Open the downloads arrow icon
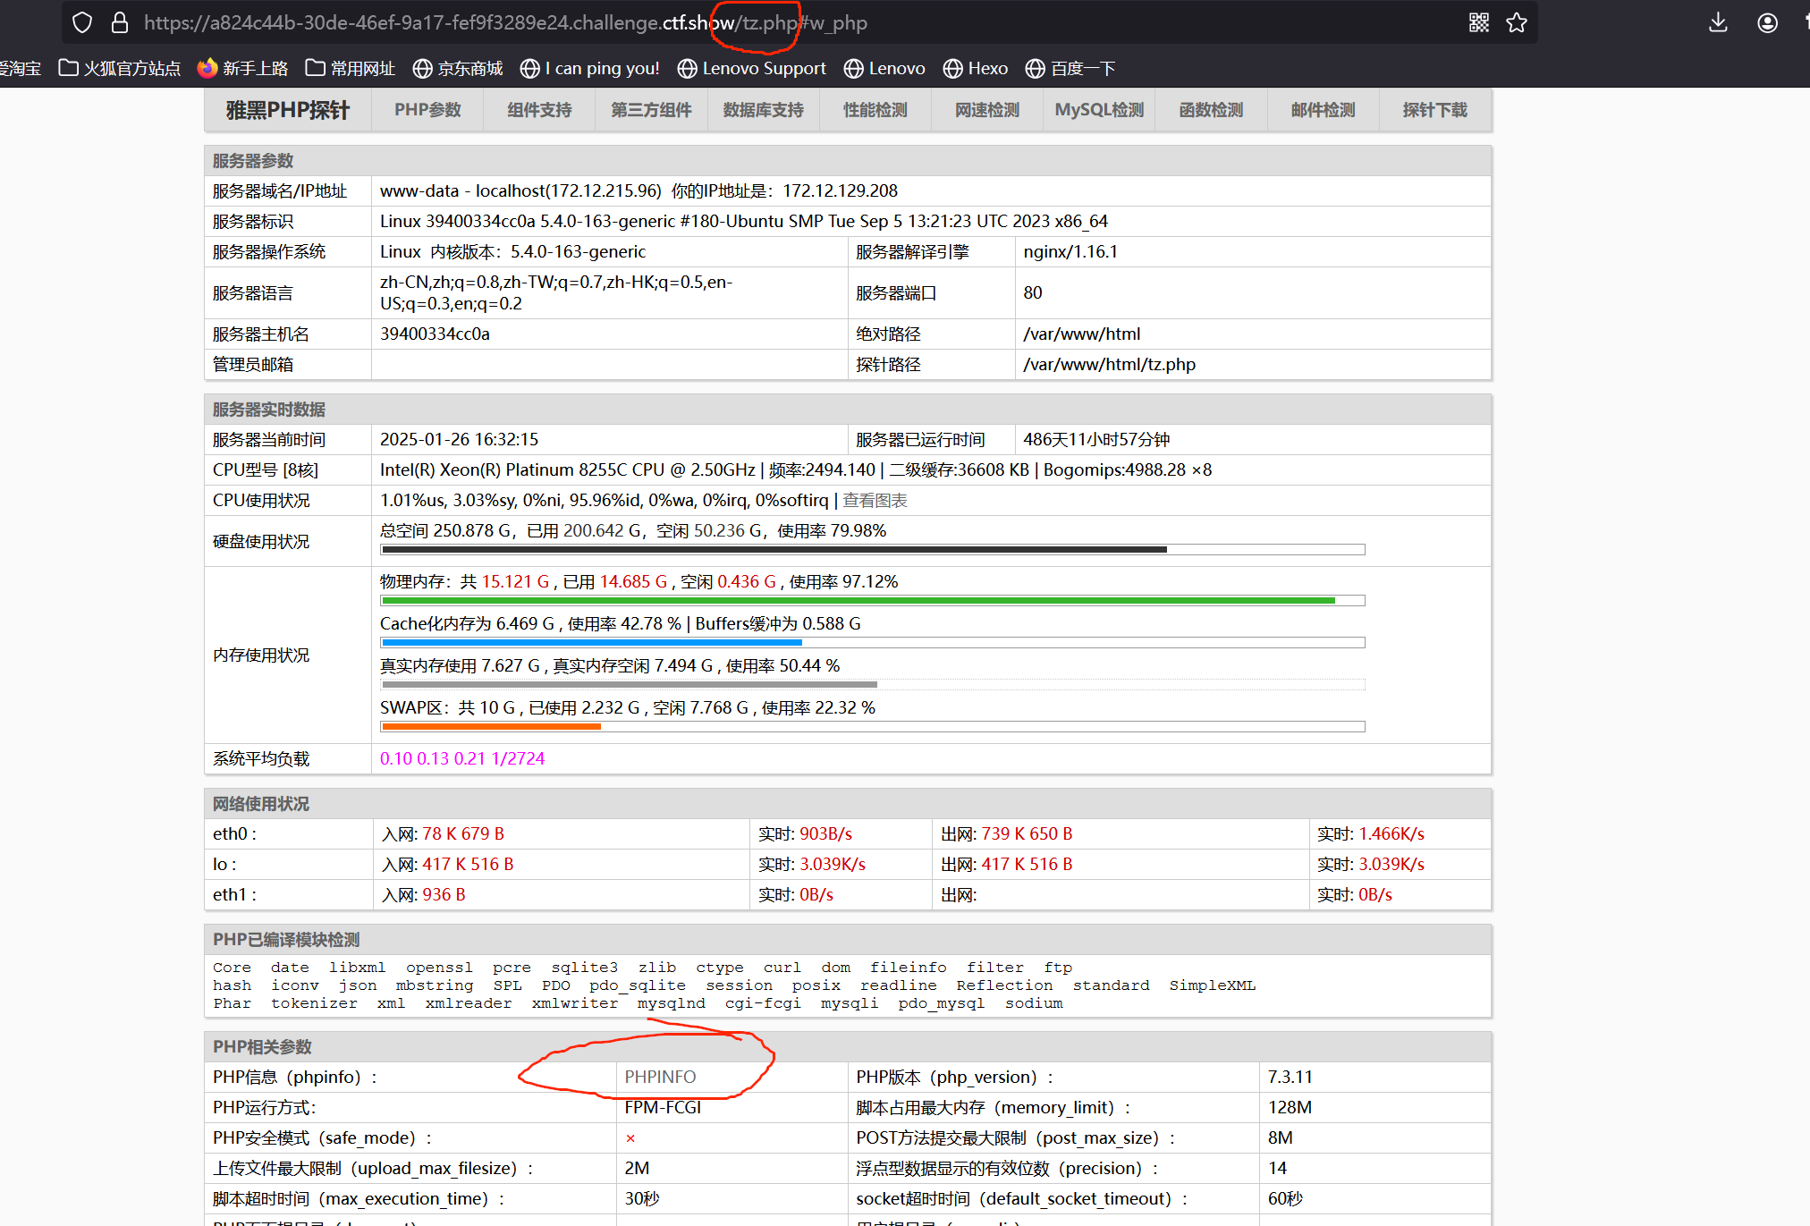 click(1718, 23)
